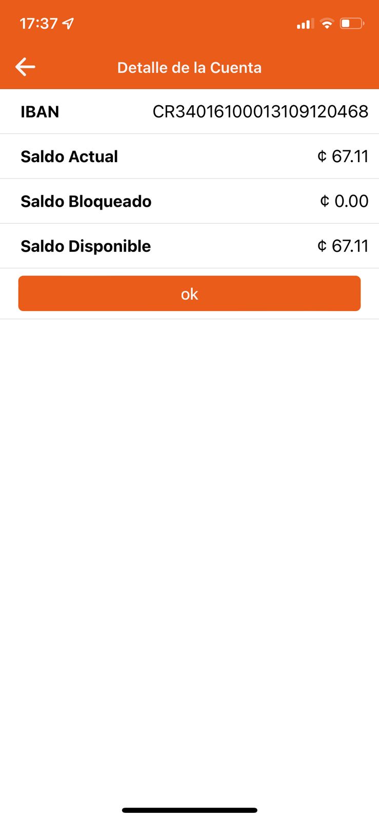Tap the Saldo Bloqueado row label
379x821 pixels.
[x=86, y=201]
